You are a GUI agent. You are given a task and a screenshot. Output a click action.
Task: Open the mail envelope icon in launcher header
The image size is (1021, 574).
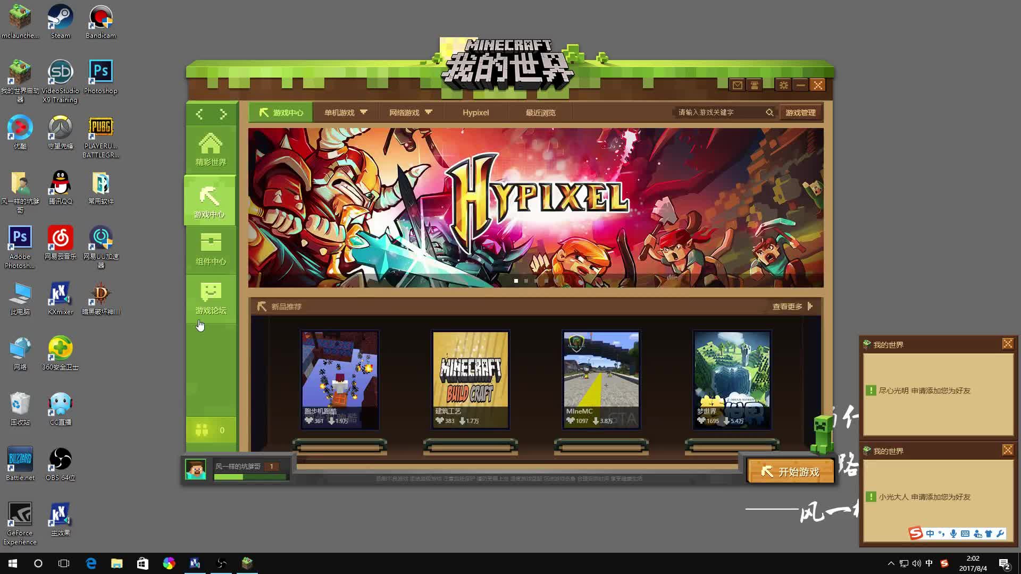[x=737, y=85]
